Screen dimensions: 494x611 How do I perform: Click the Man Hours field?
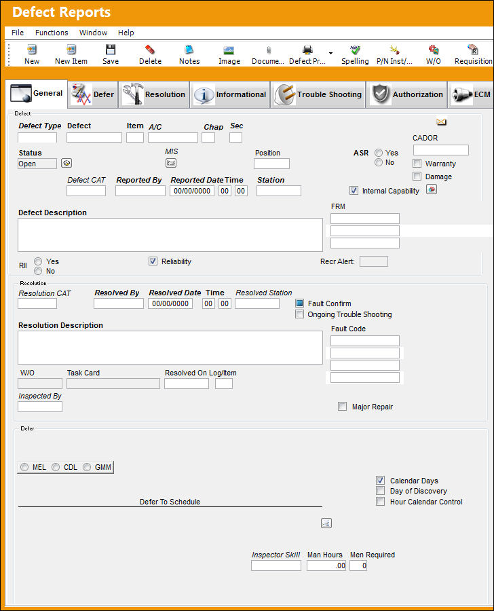326,566
